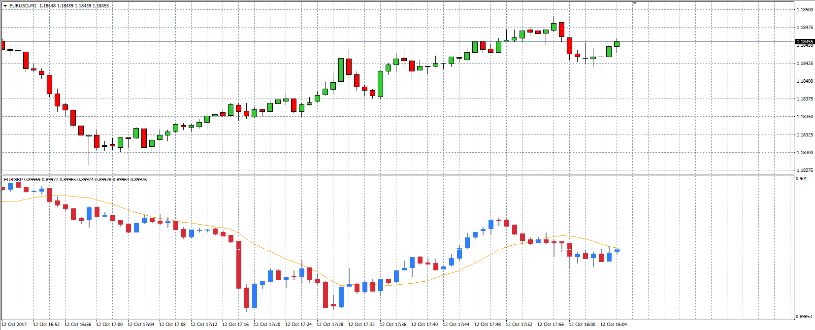This screenshot has height=330, width=815.
Task: Click the 12 Oct 17:08 time label
Action: 172,325
